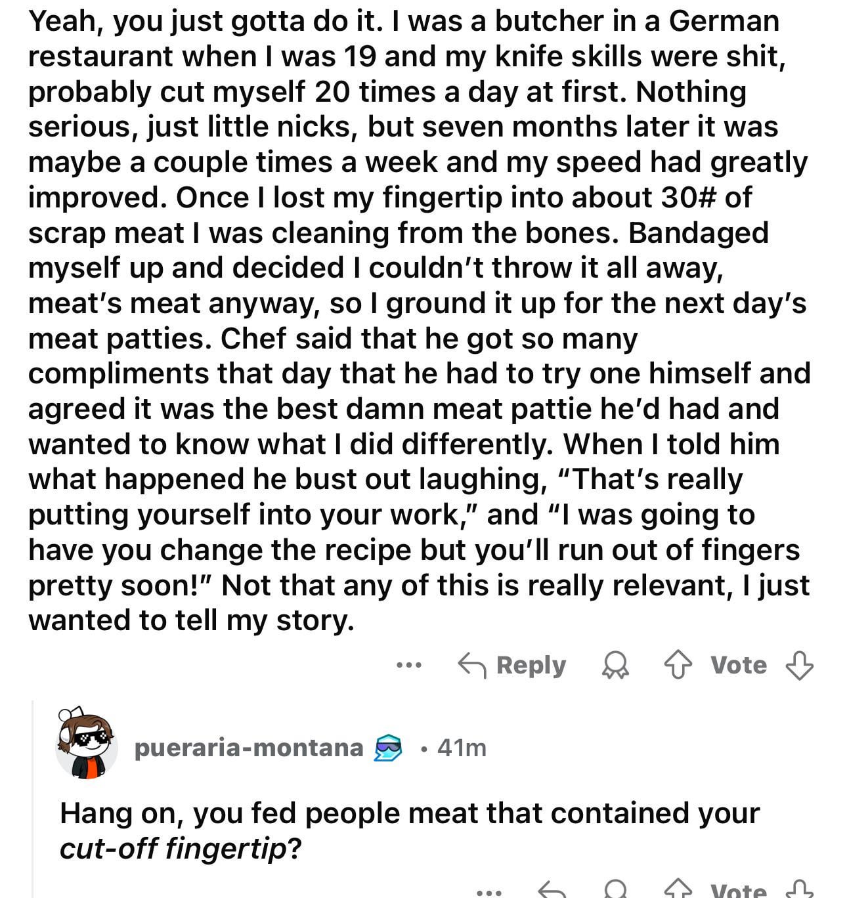
Task: Tap the Vote count label on butcher comment
Action: pos(739,666)
